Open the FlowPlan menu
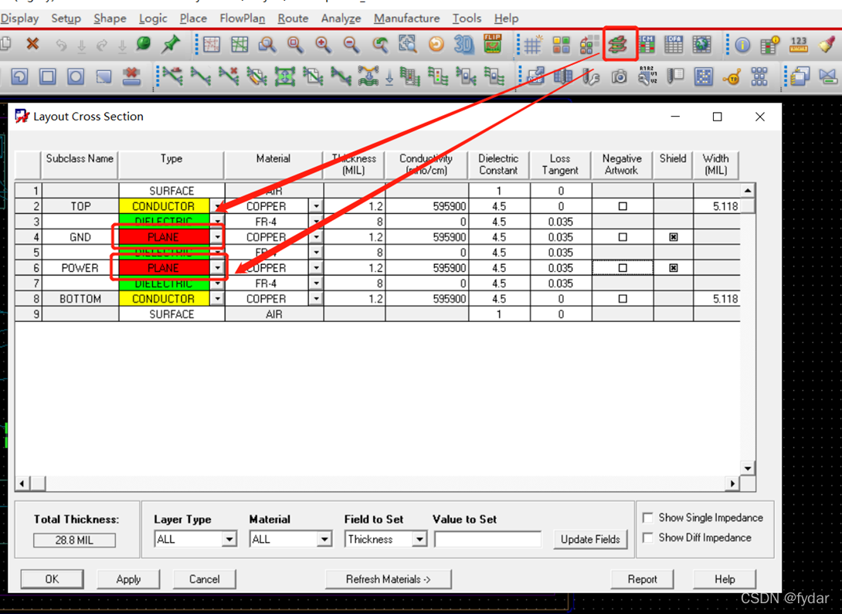This screenshot has height=614, width=842. (x=243, y=19)
